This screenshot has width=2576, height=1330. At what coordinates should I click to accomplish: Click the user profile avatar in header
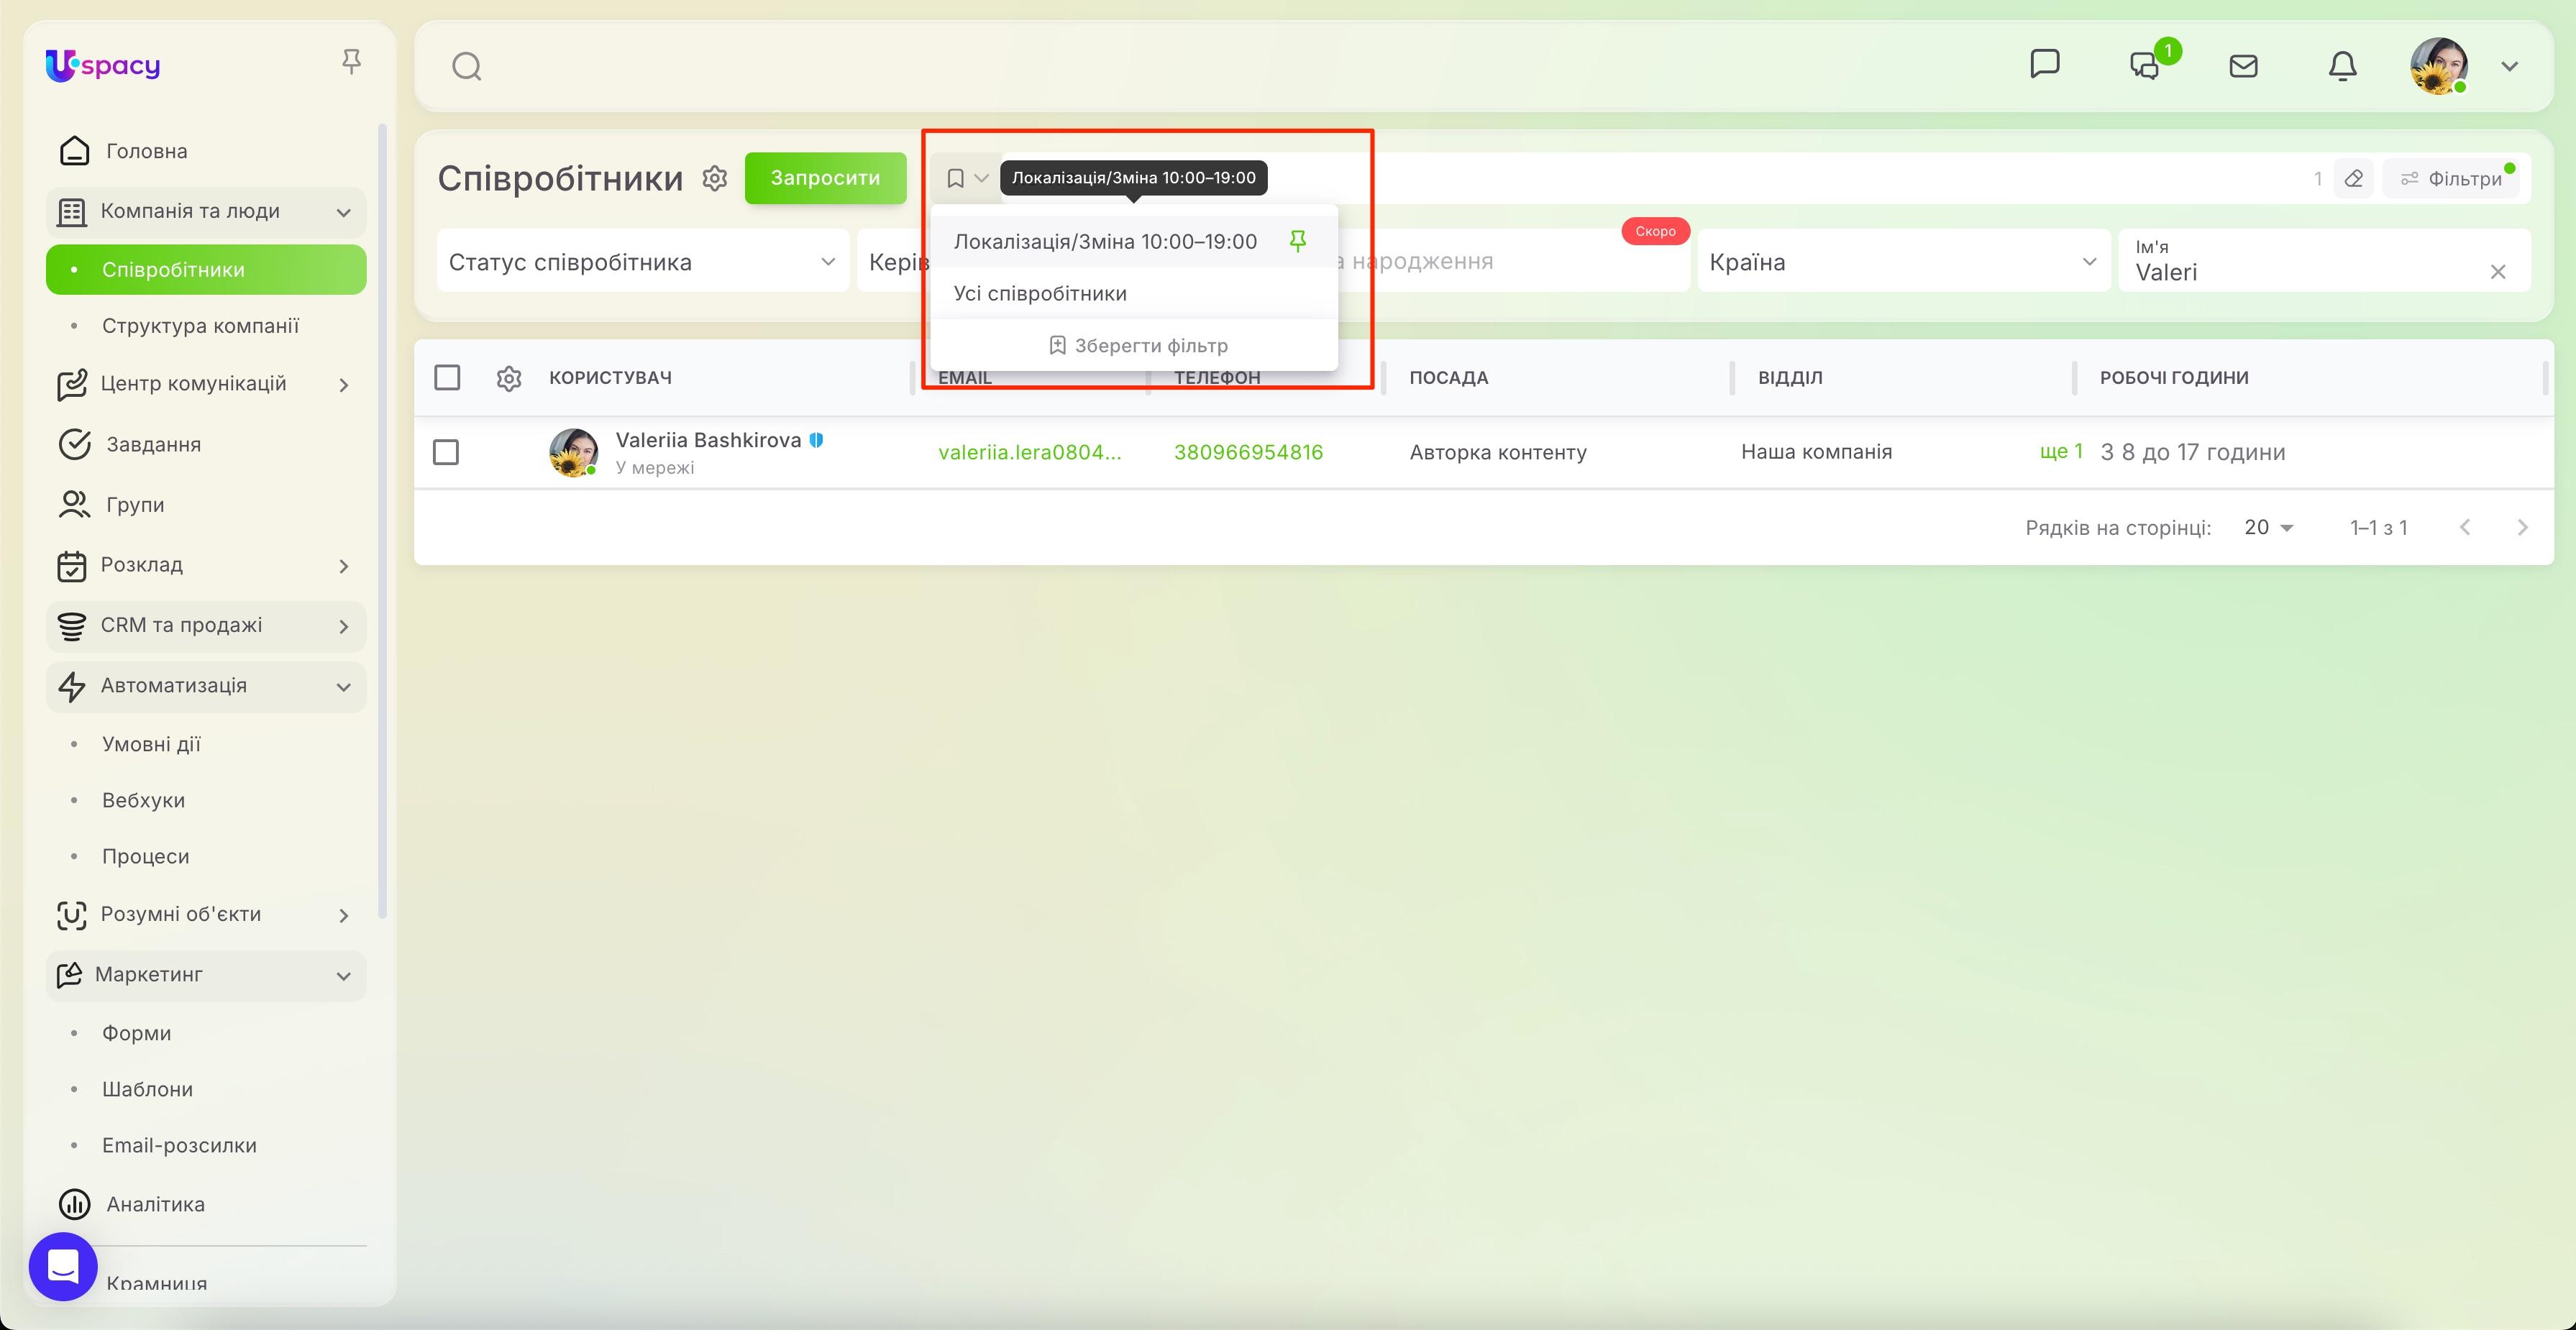coord(2439,66)
